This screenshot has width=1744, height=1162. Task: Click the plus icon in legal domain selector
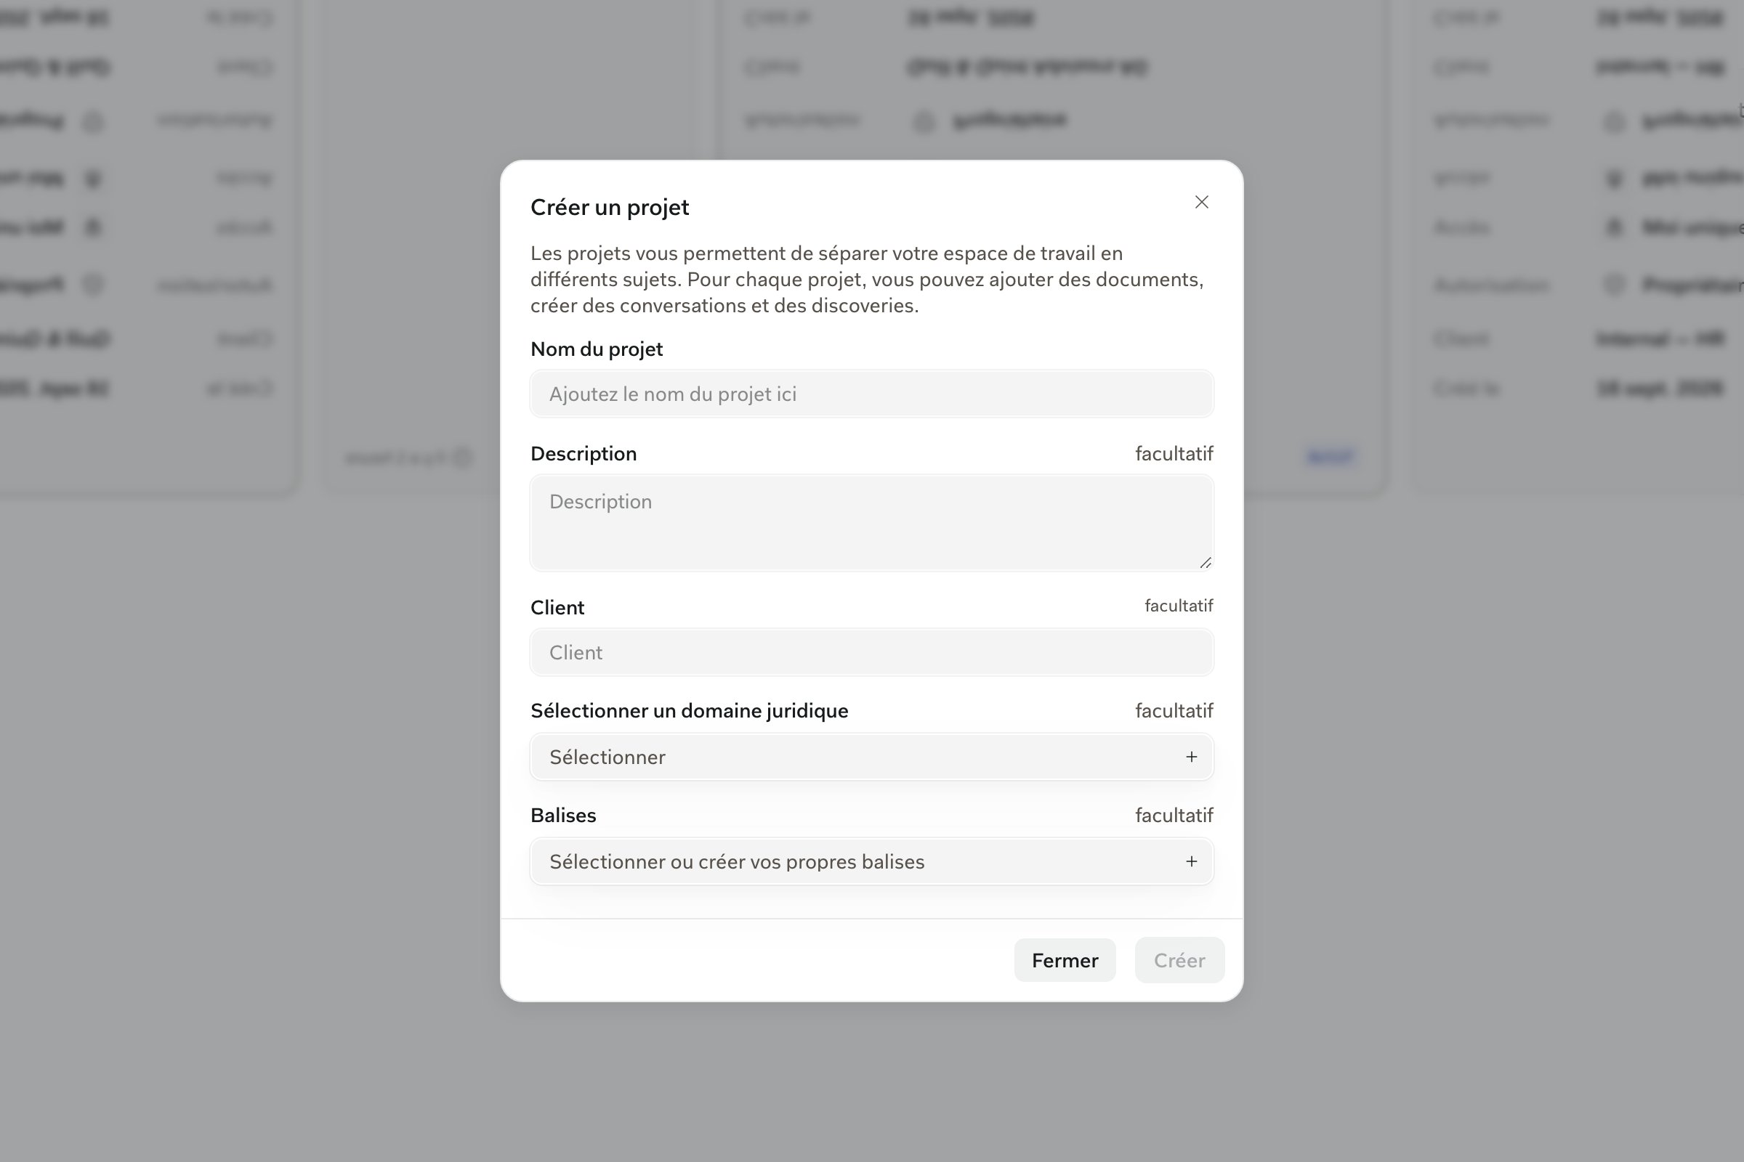coord(1191,757)
